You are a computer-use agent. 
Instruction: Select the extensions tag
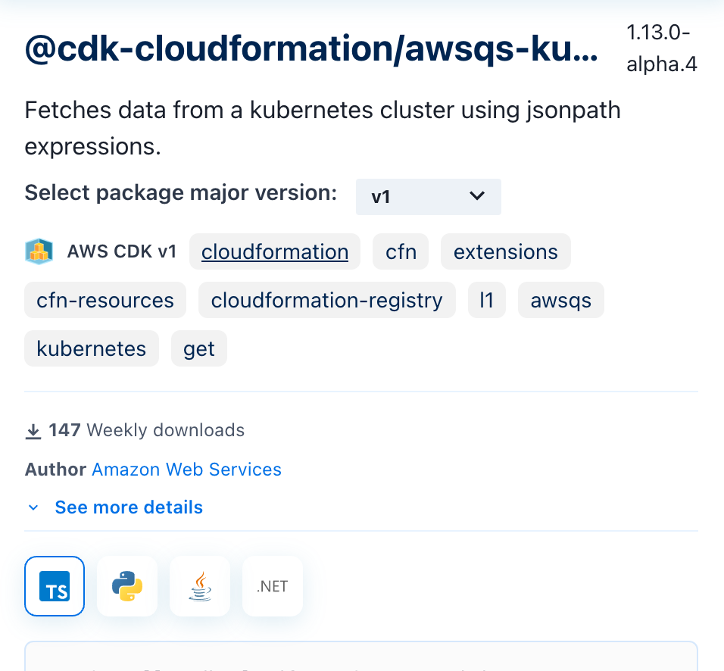[505, 251]
